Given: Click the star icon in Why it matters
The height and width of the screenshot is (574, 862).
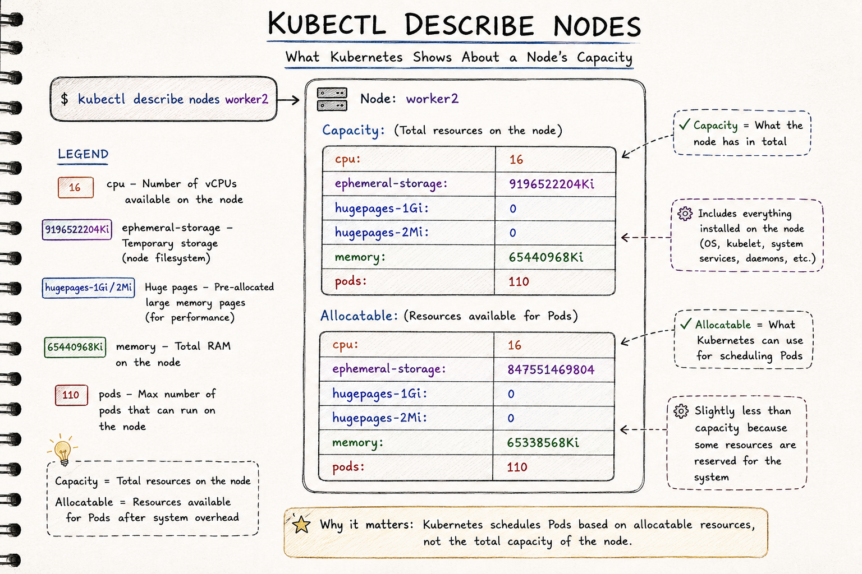Looking at the screenshot, I should (x=301, y=524).
